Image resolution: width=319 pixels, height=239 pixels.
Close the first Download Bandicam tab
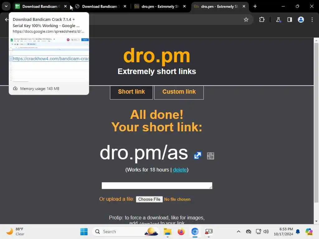(65, 6)
